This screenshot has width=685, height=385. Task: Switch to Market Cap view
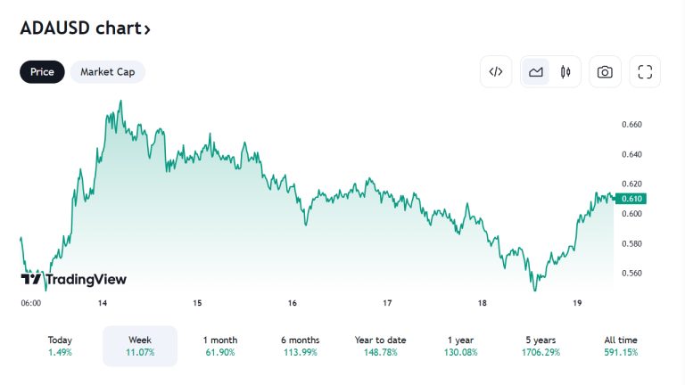tap(108, 72)
